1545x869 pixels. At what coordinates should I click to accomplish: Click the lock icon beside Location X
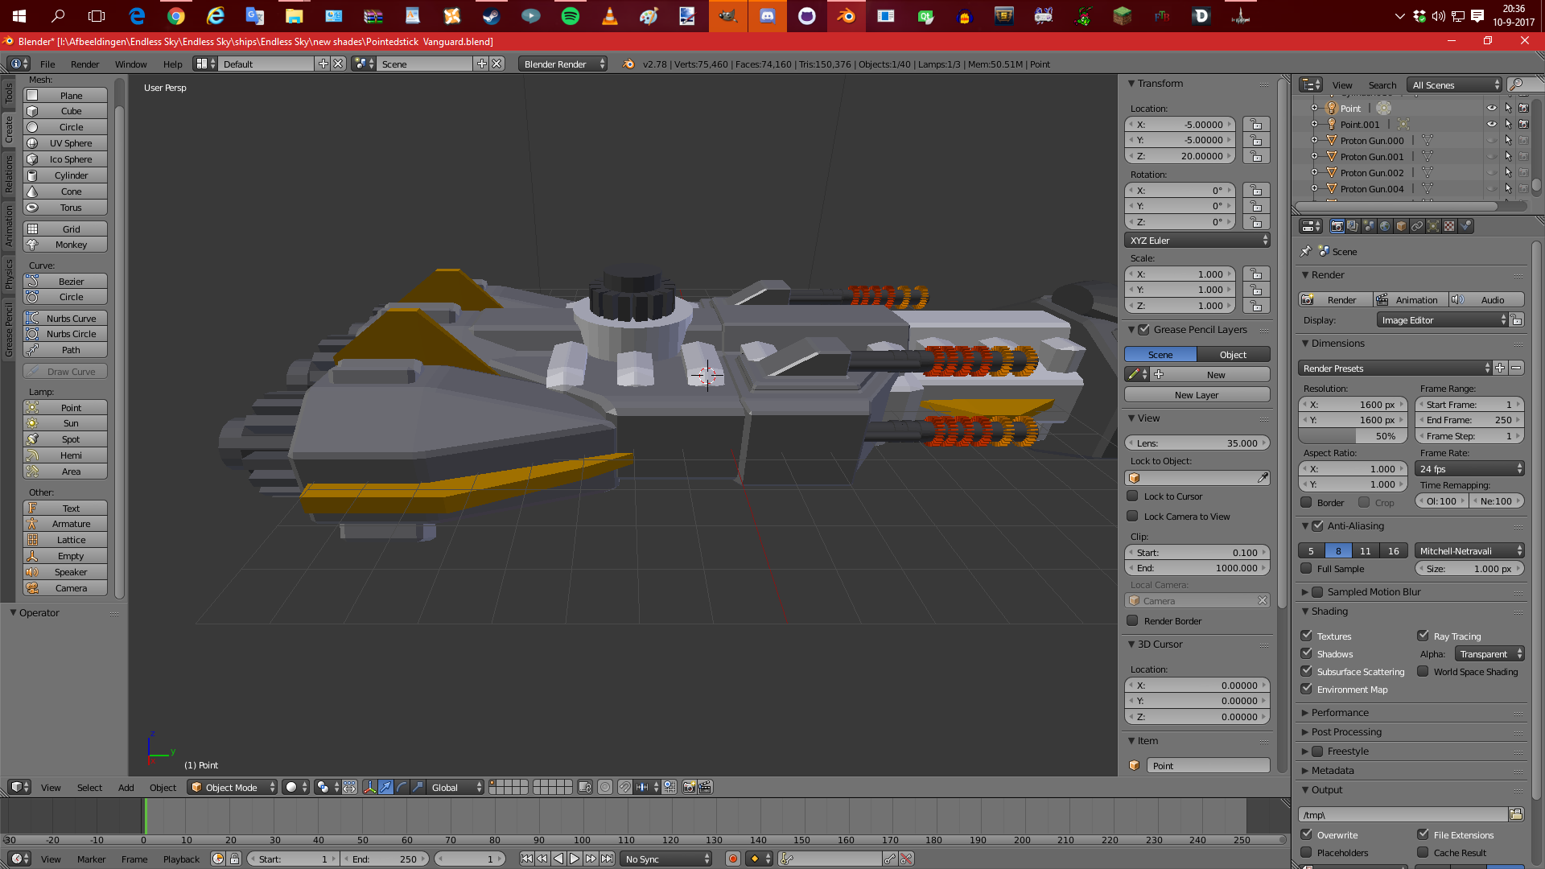[x=1255, y=125]
